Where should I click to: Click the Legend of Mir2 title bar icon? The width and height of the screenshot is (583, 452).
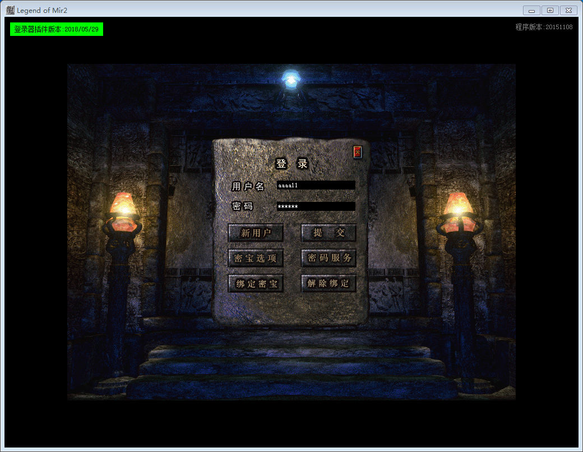(10, 10)
